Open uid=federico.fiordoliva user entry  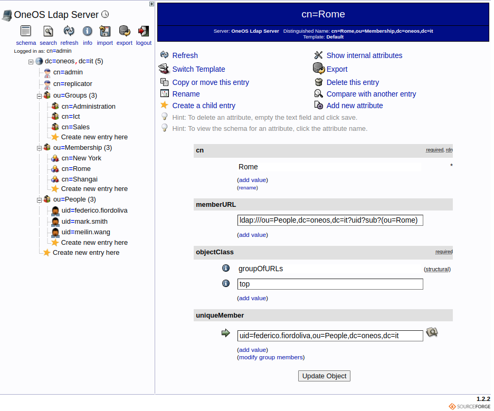click(94, 211)
